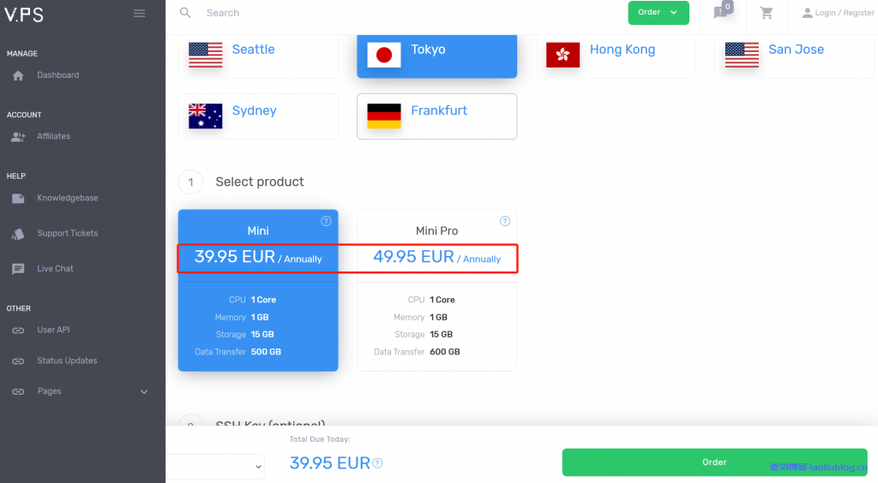Viewport: 878px width, 483px height.
Task: Click the total due help icon
Action: pyautogui.click(x=378, y=463)
